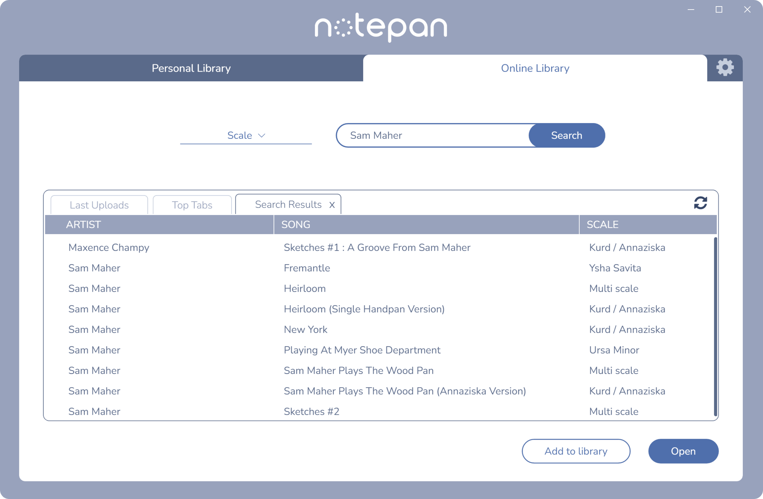Sort by the ARTIST column header
This screenshot has height=499, width=763.
[x=159, y=225]
